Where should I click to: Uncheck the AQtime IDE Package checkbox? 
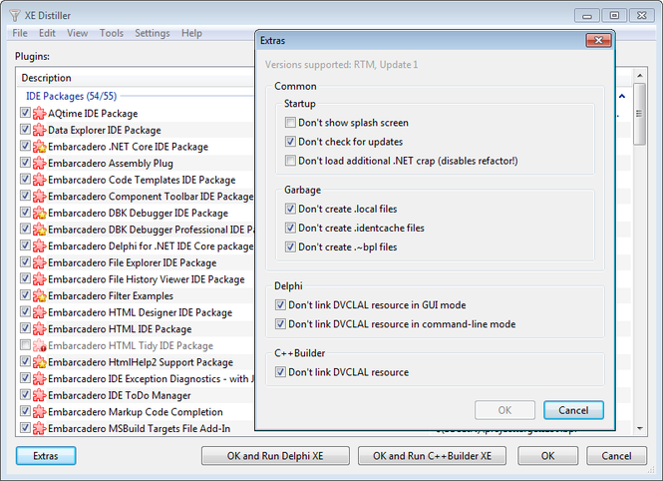pyautogui.click(x=25, y=113)
